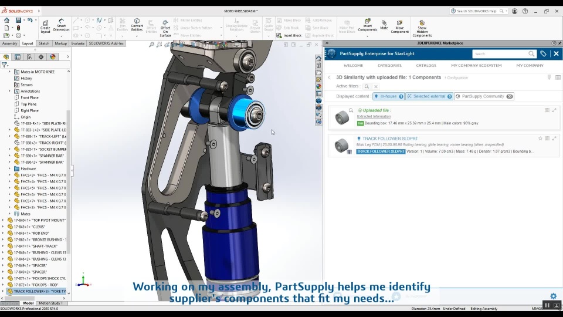Screen dimensions: 563x317
Task: Toggle the PartSupply Community content filter
Action: click(484, 96)
